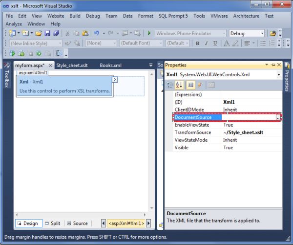The width and height of the screenshot is (293, 245).
Task: Click the New Project toolbar icon
Action: (12, 33)
